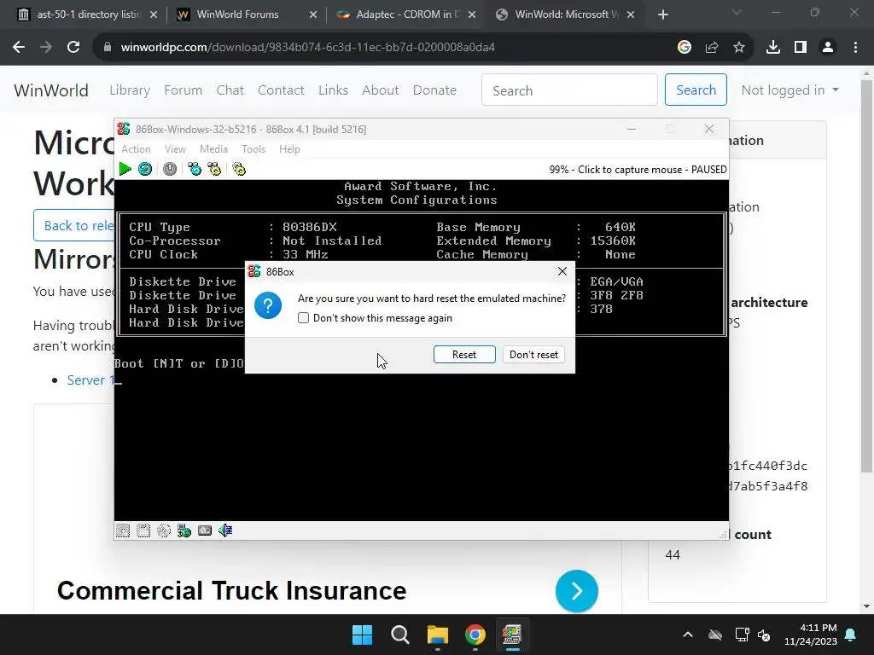
Task: Open File Explorer from taskbar
Action: [438, 635]
